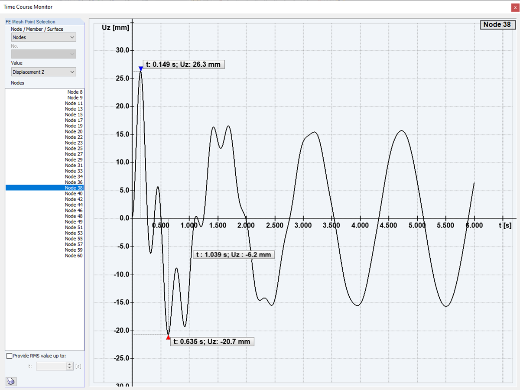520x390 pixels.
Task: Click the red minimum marker triangle
Action: [168, 337]
